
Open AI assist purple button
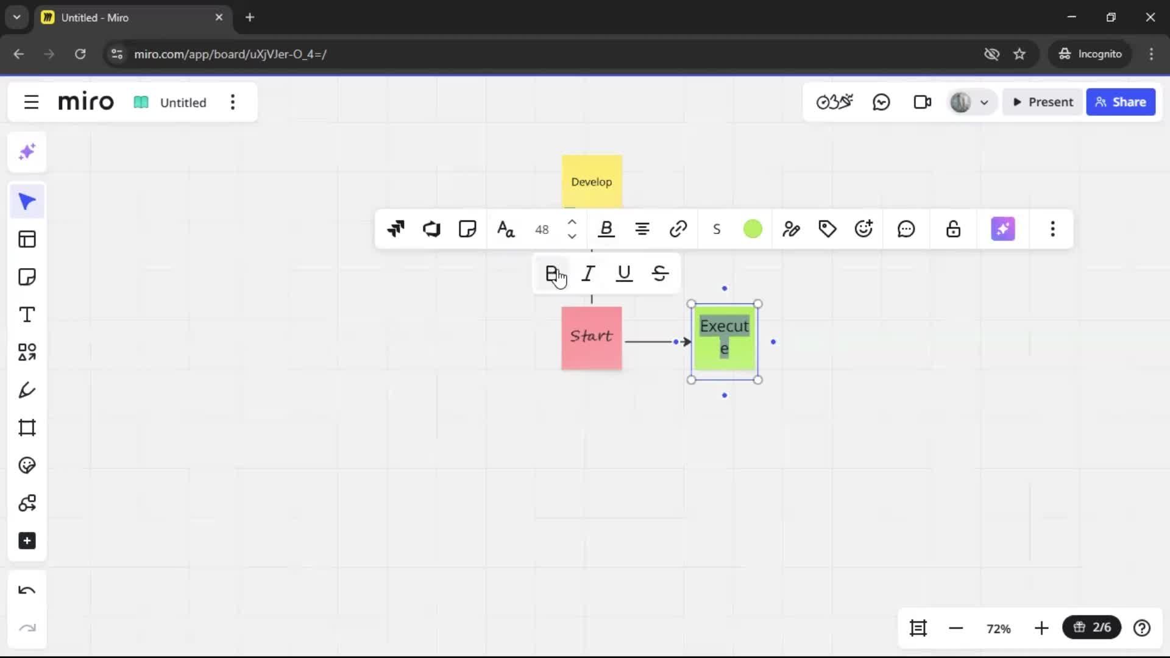1003,229
